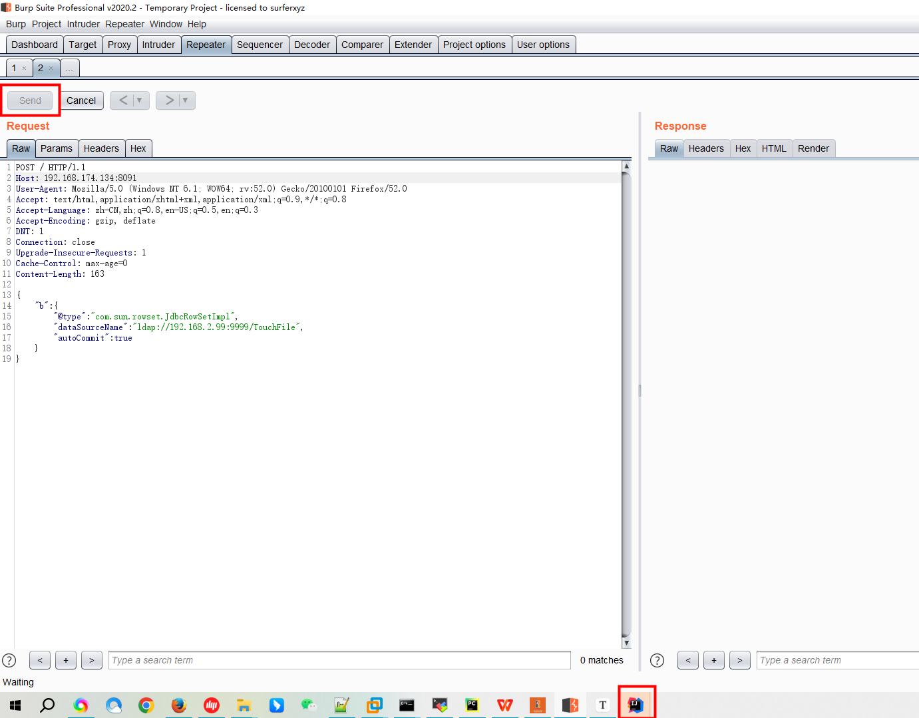Viewport: 919px width, 718px height.
Task: Click the dataSourceName ldap URL line
Action: [178, 327]
